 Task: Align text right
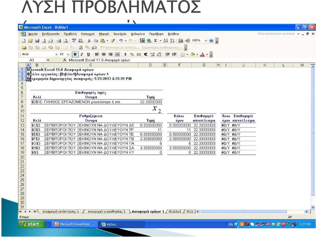pyautogui.click(x=110, y=54)
